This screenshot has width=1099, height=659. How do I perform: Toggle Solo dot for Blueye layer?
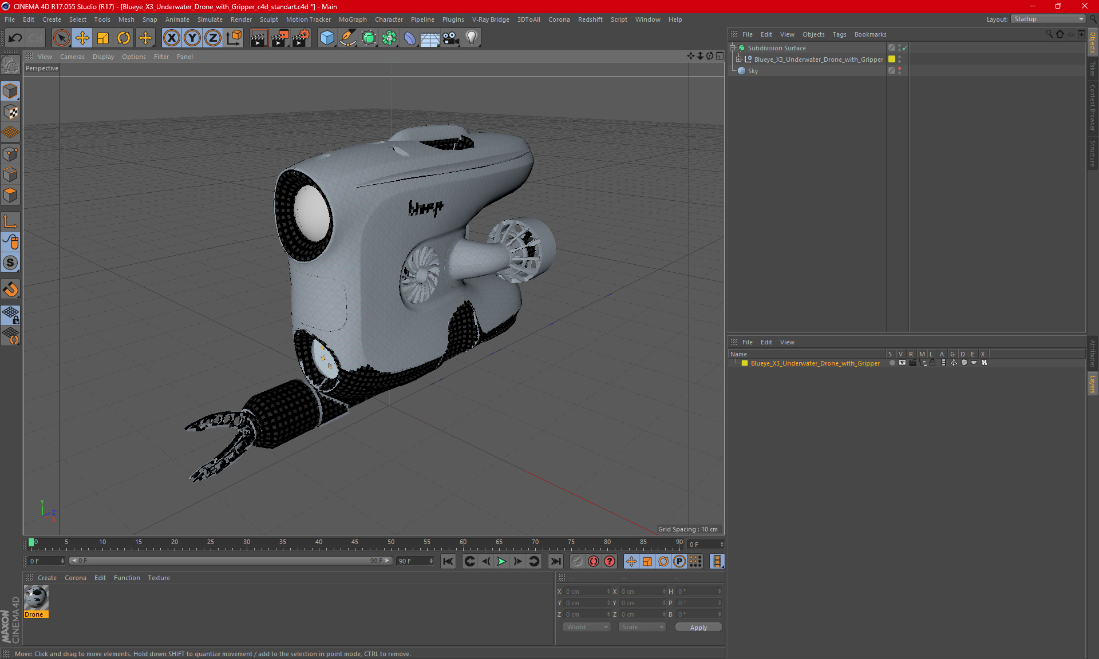coord(892,363)
